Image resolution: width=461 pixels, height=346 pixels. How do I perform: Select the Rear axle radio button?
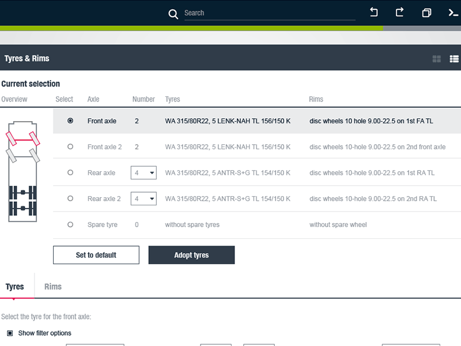click(x=70, y=172)
